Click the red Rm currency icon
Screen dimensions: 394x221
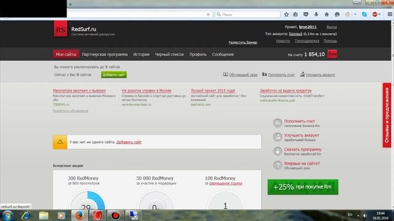click(332, 54)
